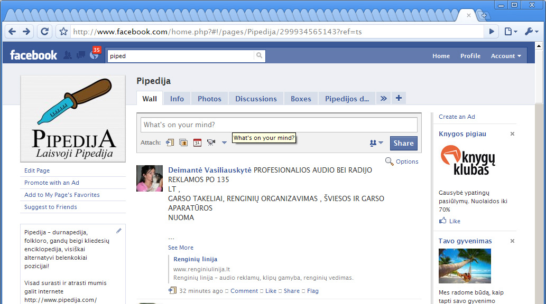The width and height of the screenshot is (546, 304).
Task: Click the search magnifier button
Action: point(259,55)
